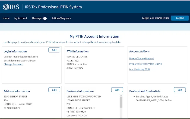Viewport: 190px width, 119px height.
Task: Click the name 'RONNIE LEE ENNIS'
Action: 77,57
